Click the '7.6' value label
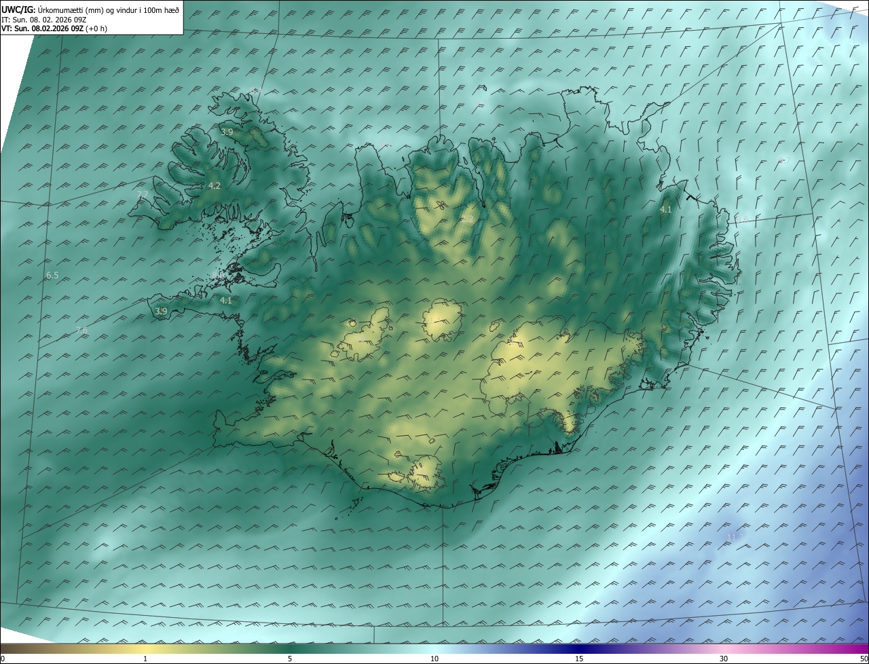This screenshot has width=869, height=664. coord(81,331)
